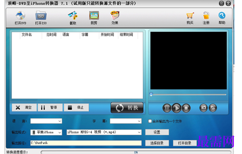
Task: Pause conversion with 暂停 button
Action: click(x=50, y=107)
